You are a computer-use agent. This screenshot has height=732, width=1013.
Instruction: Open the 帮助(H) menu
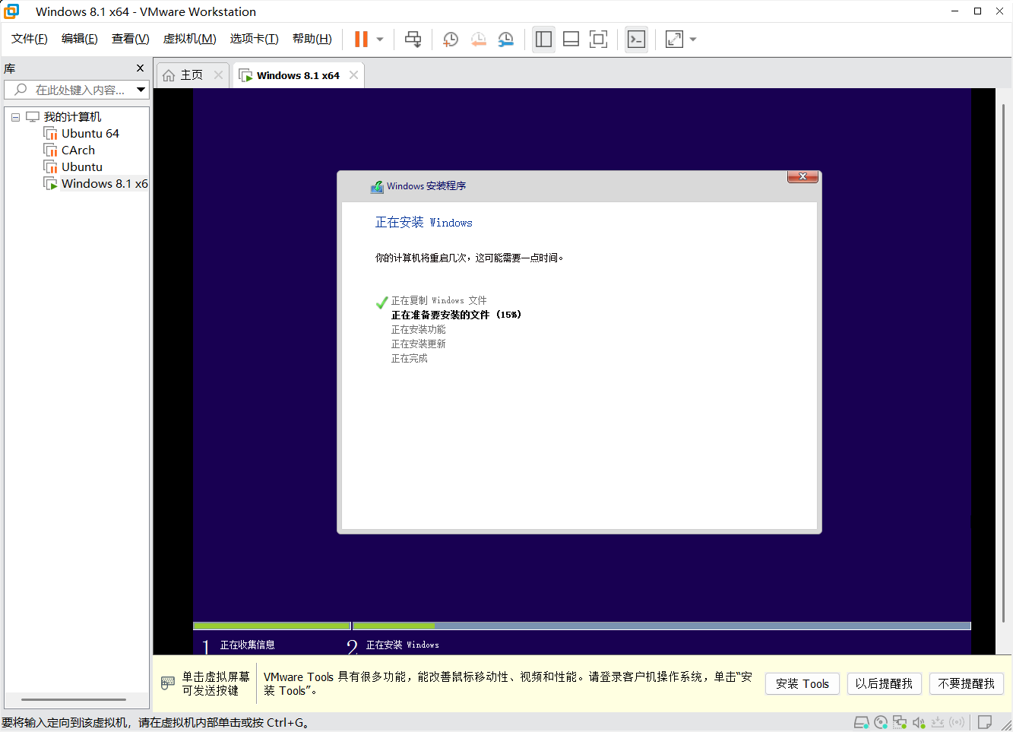[x=312, y=39]
